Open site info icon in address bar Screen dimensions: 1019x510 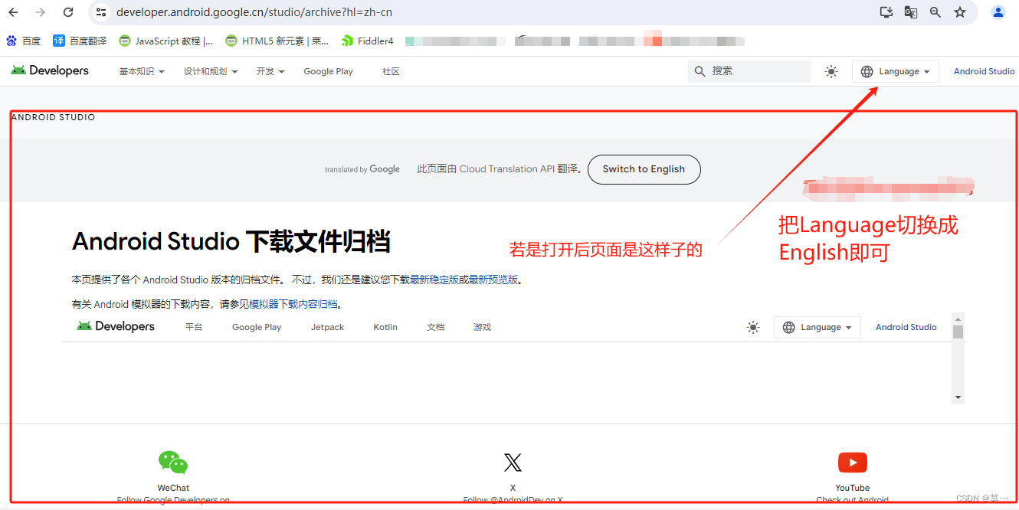tap(101, 12)
